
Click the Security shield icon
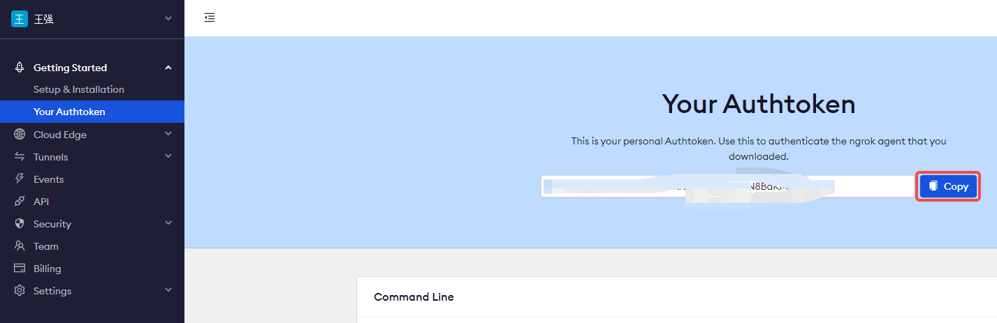click(20, 224)
